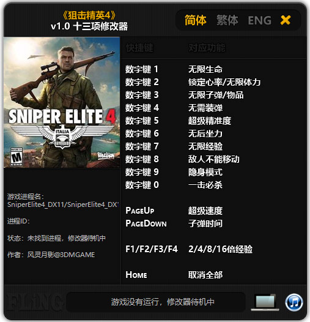Close the trainer with the yellow X
This screenshot has width=310, height=322.
coord(286,20)
